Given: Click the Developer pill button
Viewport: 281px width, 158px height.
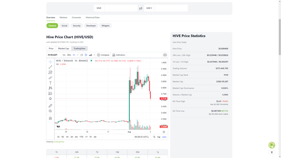Looking at the screenshot, I should click(91, 26).
